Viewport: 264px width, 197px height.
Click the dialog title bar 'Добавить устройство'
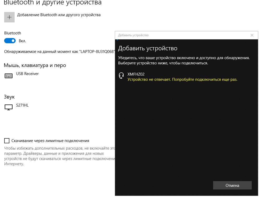[x=133, y=35]
